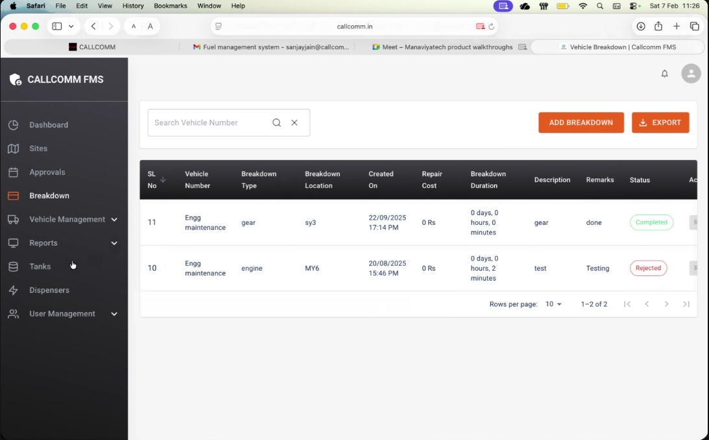Click the profile avatar icon
Image resolution: width=709 pixels, height=440 pixels.
pos(691,73)
